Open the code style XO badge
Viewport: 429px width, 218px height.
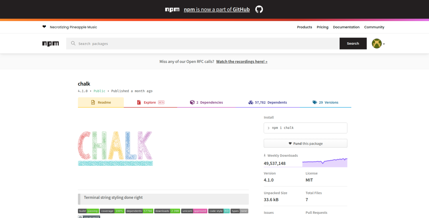[x=219, y=211]
